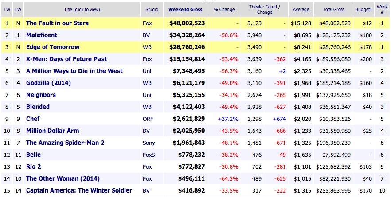The height and width of the screenshot is (197, 391).
Task: Sort by Studio column header
Action: pyautogui.click(x=152, y=9)
